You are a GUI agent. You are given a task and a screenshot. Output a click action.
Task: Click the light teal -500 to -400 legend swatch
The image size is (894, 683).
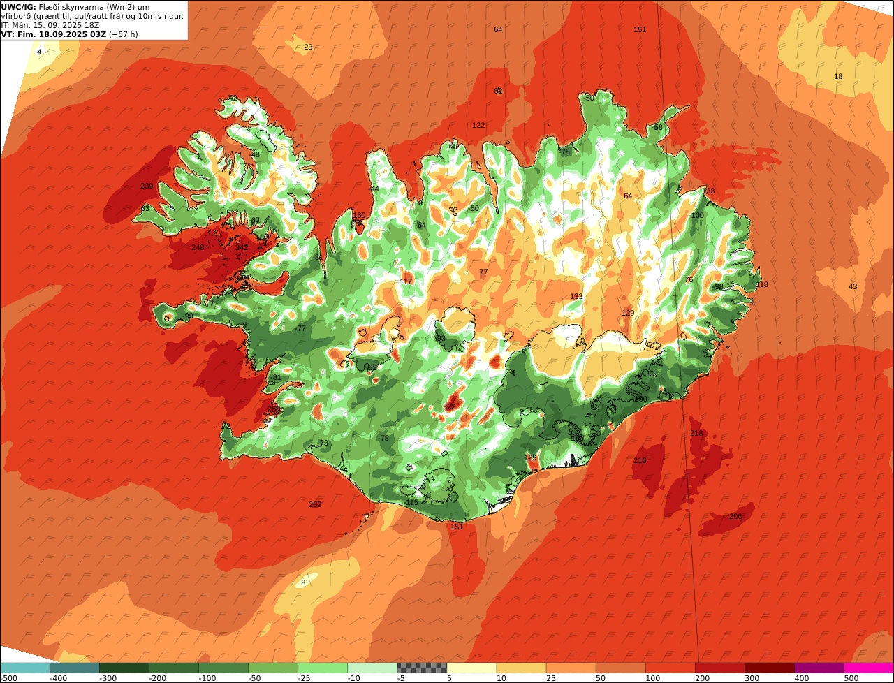pos(25,668)
